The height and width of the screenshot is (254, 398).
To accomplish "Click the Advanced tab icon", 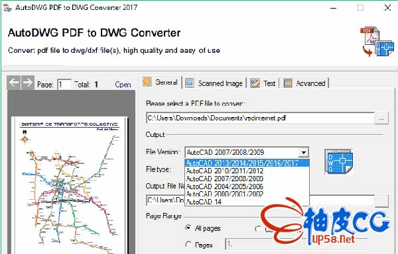I will pyautogui.click(x=288, y=83).
